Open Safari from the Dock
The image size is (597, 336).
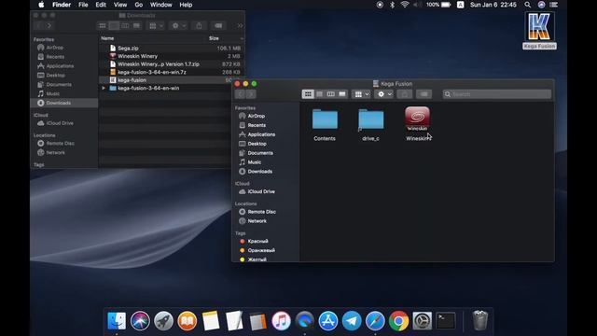375,321
